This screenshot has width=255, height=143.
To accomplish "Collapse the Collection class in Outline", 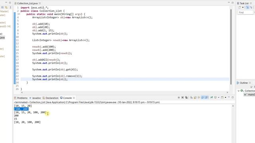I will click(x=239, y=91).
